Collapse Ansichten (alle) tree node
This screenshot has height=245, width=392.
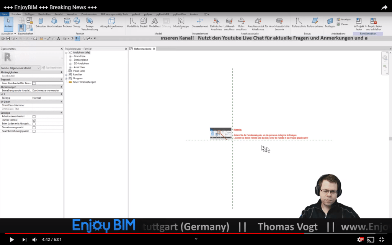[66, 52]
